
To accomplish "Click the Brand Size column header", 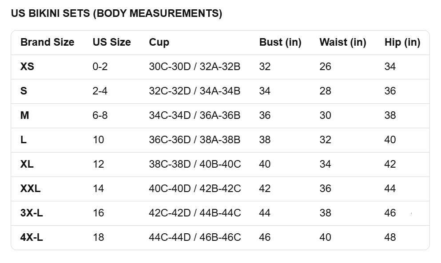I will (x=47, y=43).
